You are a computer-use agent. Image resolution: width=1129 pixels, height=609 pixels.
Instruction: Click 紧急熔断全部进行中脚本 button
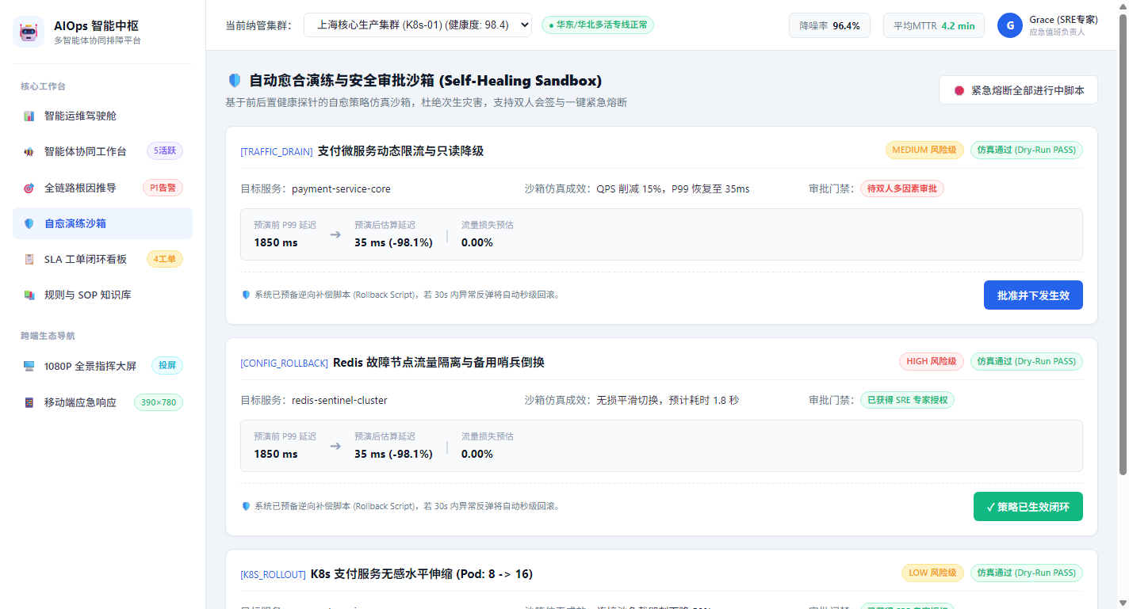point(1018,90)
